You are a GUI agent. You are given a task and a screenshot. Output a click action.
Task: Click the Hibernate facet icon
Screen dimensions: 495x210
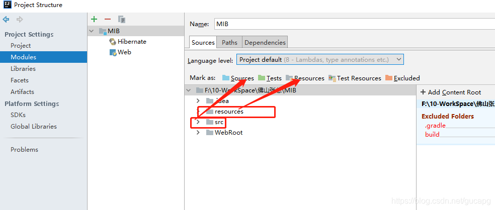[112, 42]
